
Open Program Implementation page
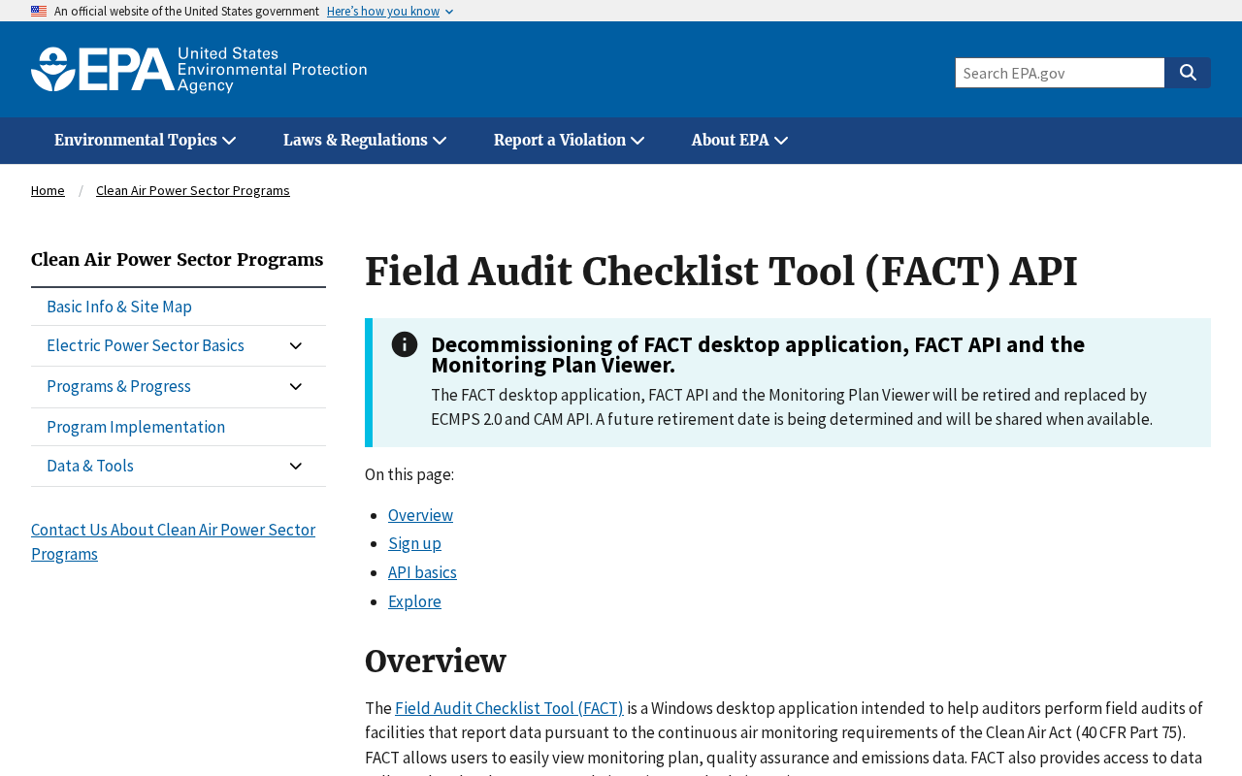click(136, 427)
